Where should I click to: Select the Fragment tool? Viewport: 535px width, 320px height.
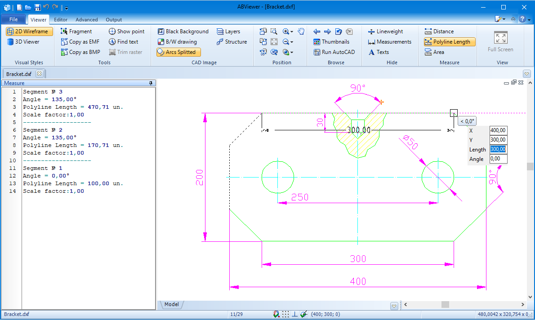point(76,31)
